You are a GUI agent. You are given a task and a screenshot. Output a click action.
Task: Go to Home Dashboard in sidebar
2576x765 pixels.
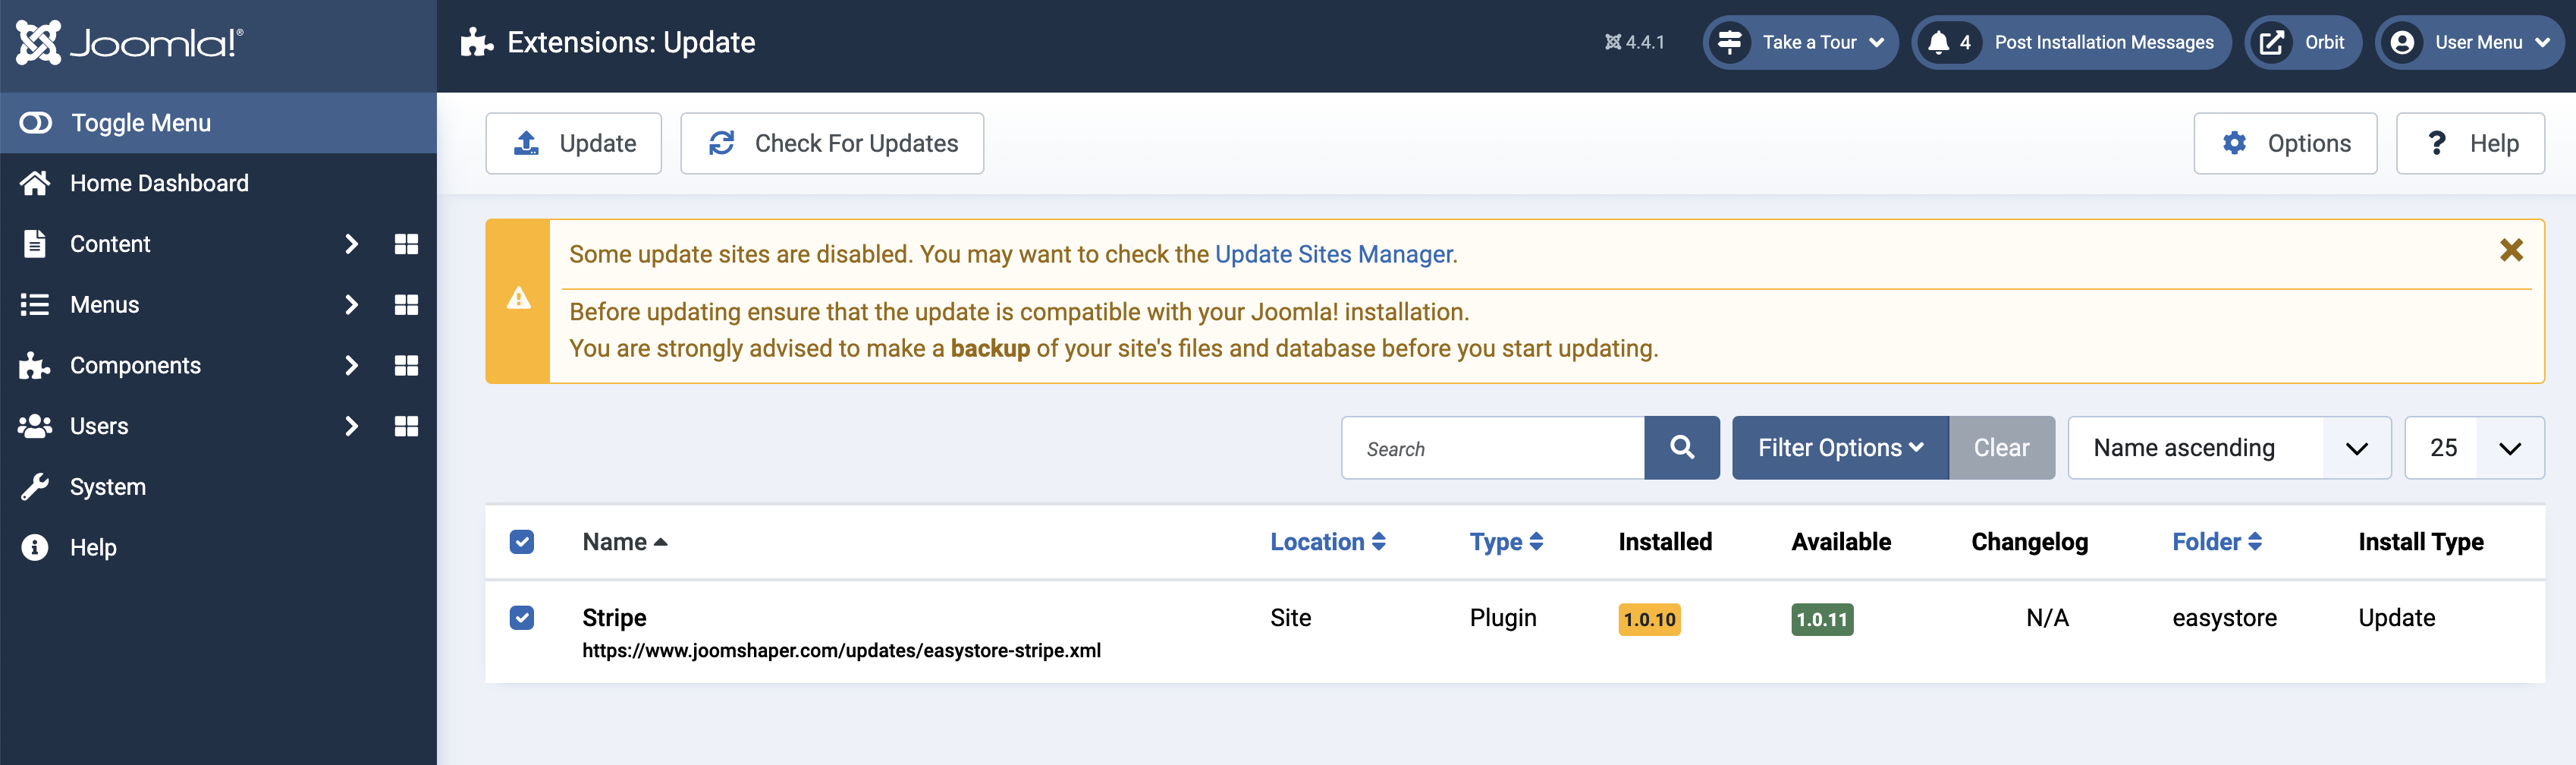pyautogui.click(x=159, y=183)
